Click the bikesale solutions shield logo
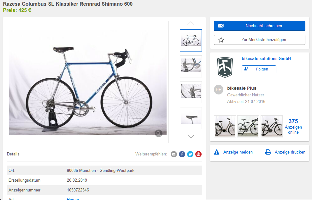The width and height of the screenshot is (312, 200). click(225, 67)
